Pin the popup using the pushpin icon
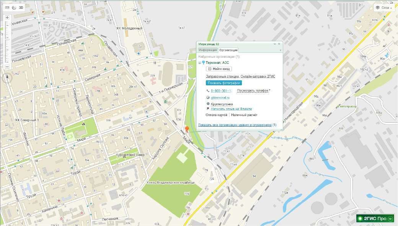Screen dimensions: 398x226 tap(275, 44)
